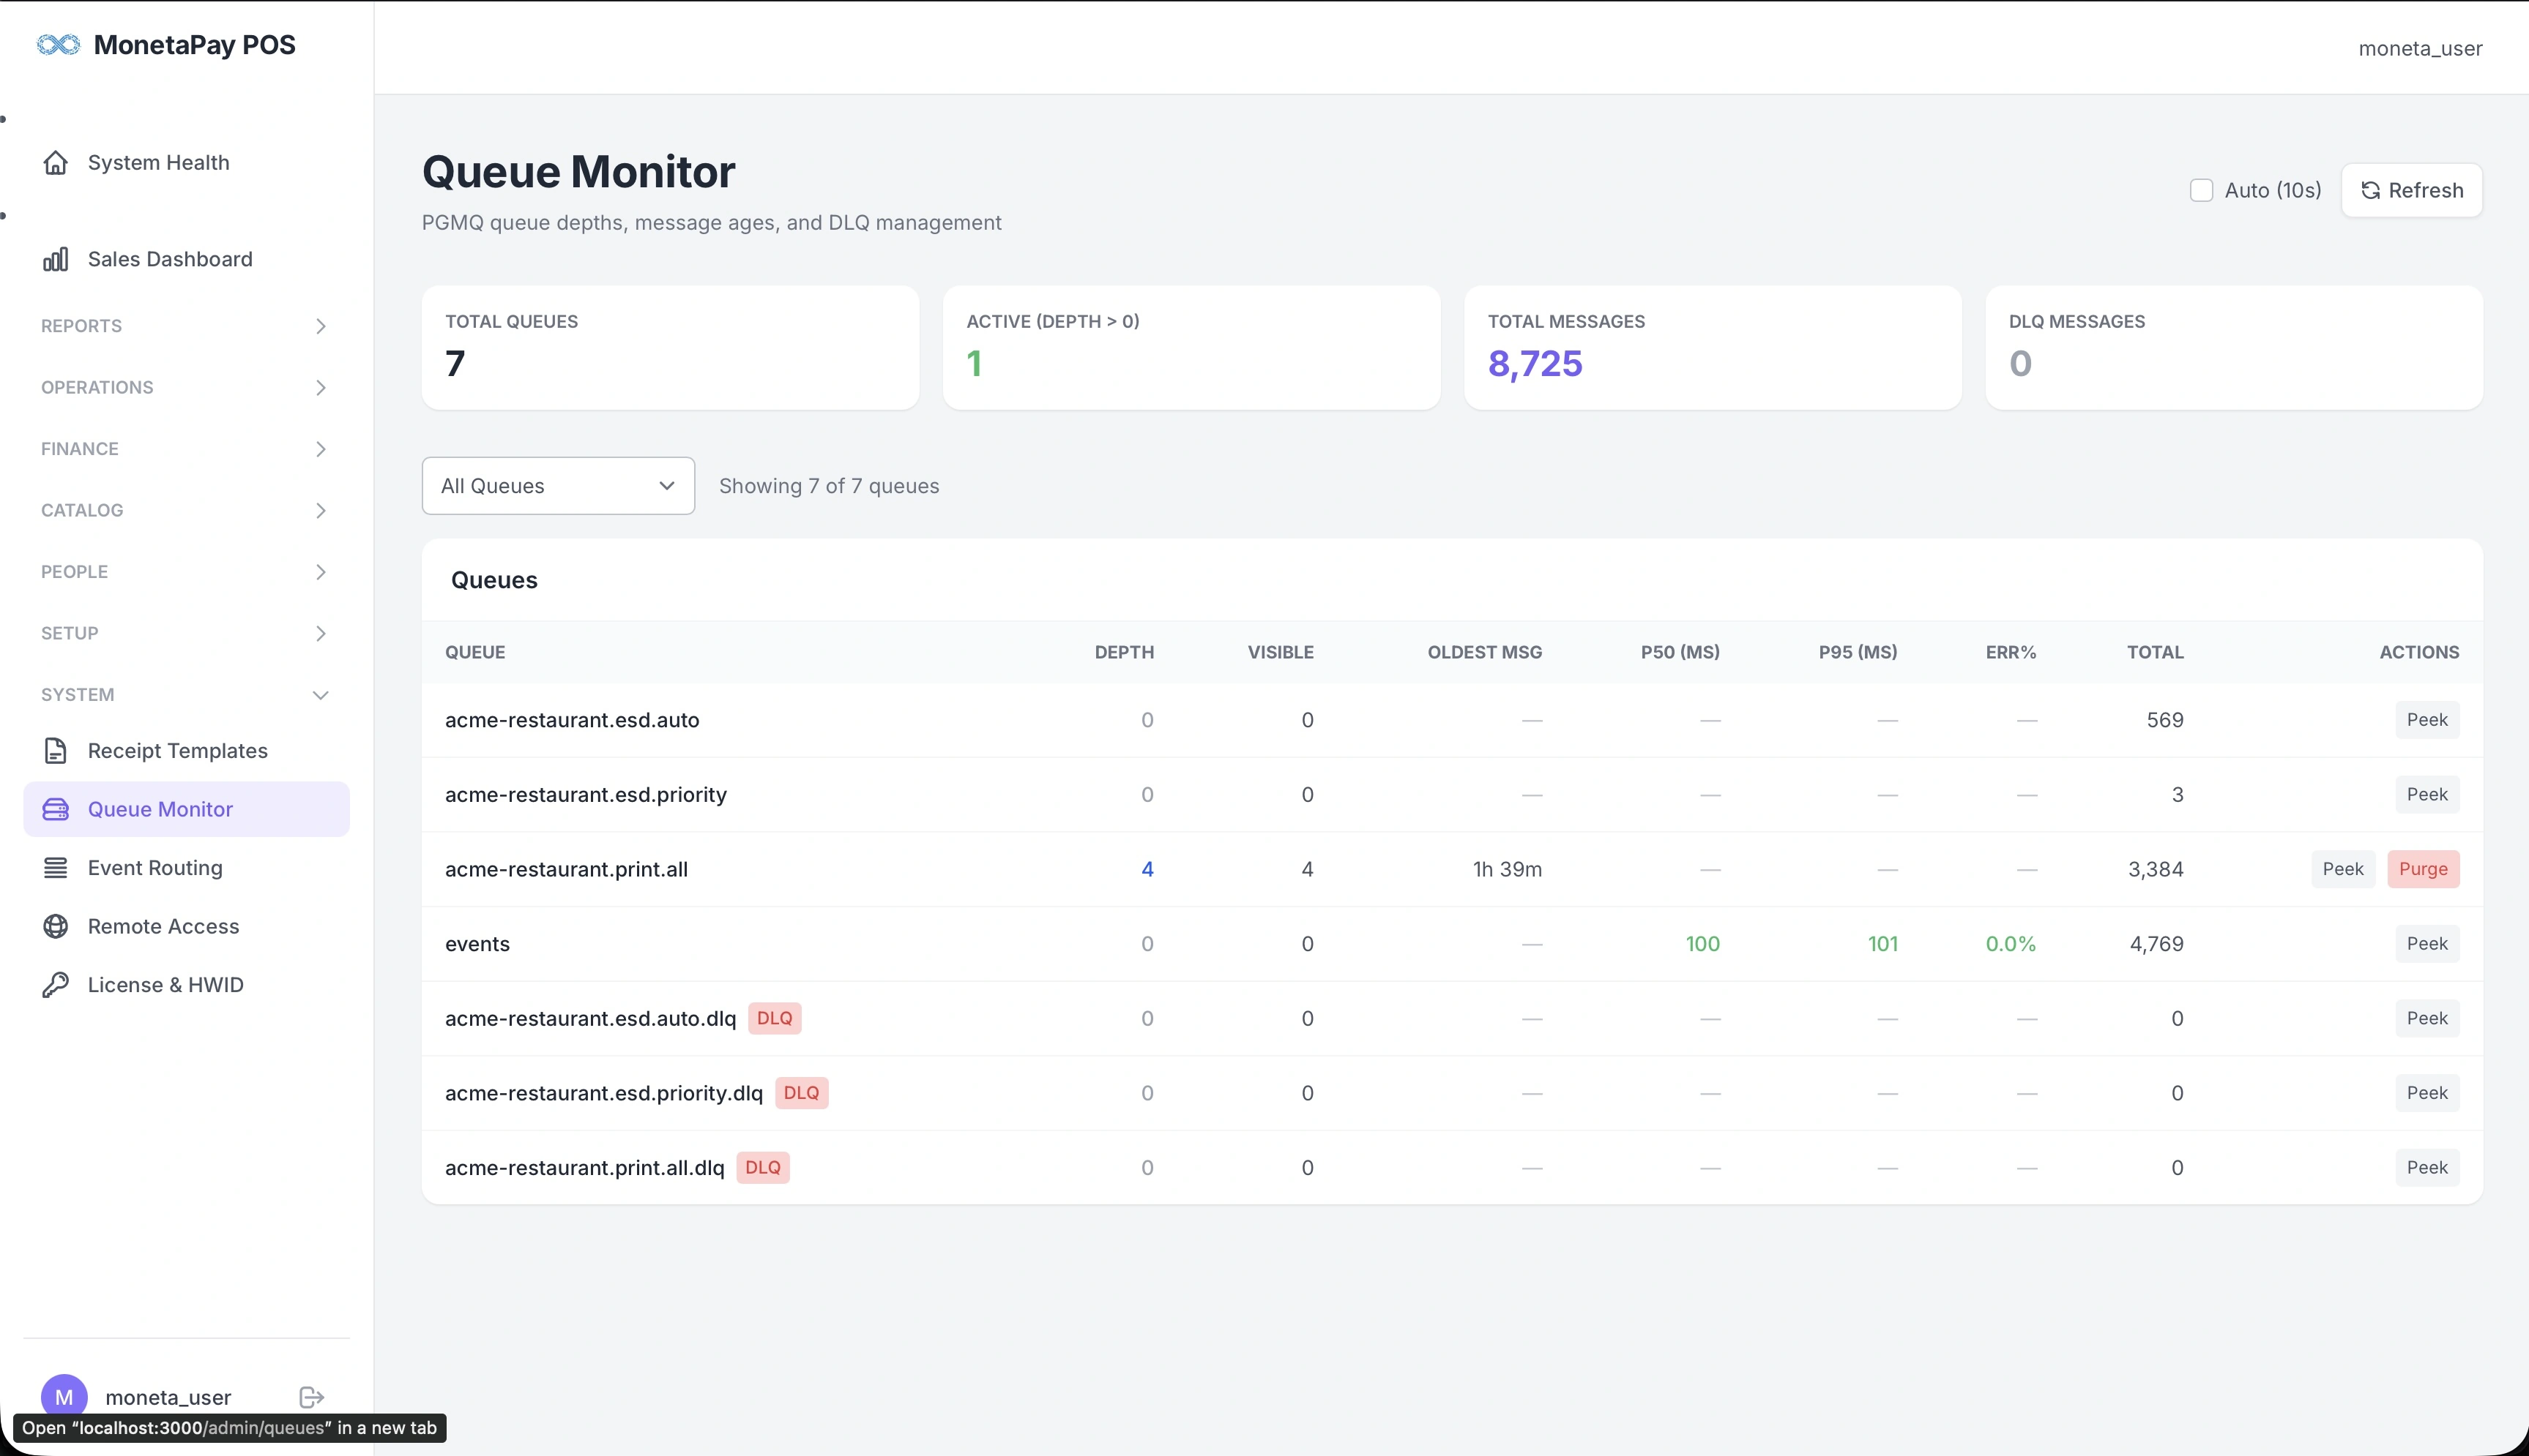2529x1456 pixels.
Task: Expand the OPERATIONS sidebar section
Action: (185, 387)
